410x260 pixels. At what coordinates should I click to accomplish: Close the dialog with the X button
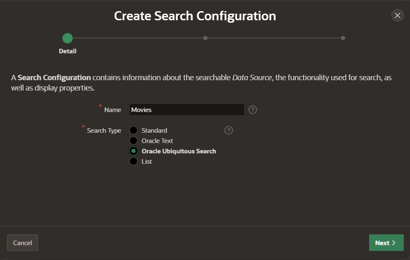(x=397, y=15)
